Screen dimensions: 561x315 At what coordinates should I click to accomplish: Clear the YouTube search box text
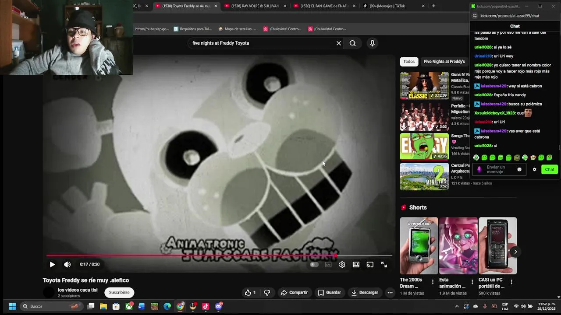click(x=338, y=43)
